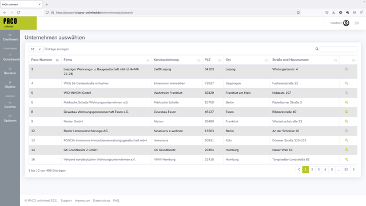
Task: Select current page 1 button
Action: tap(305, 169)
